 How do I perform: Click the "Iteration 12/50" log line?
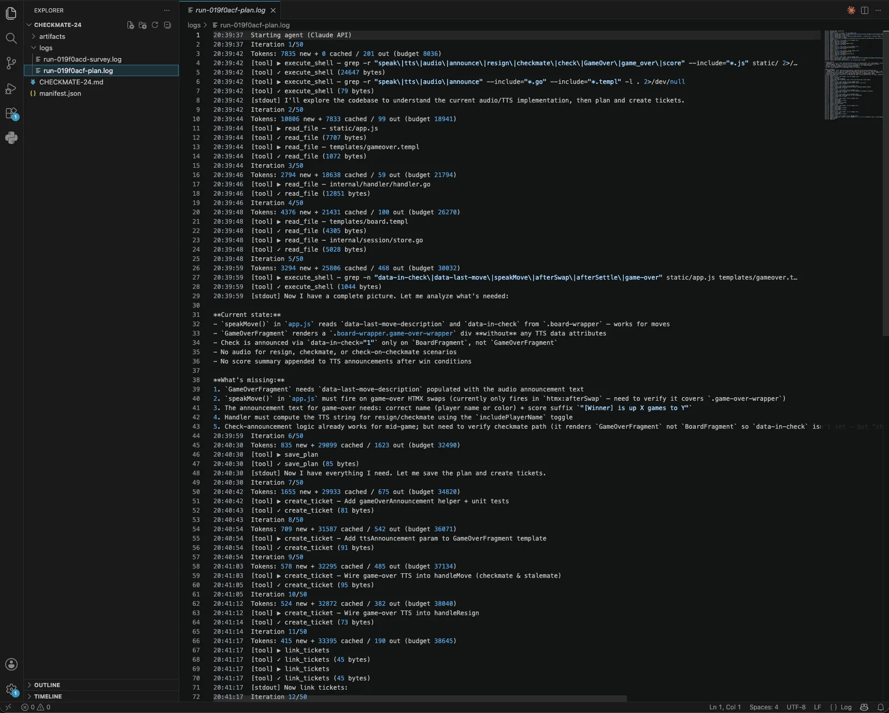point(279,697)
